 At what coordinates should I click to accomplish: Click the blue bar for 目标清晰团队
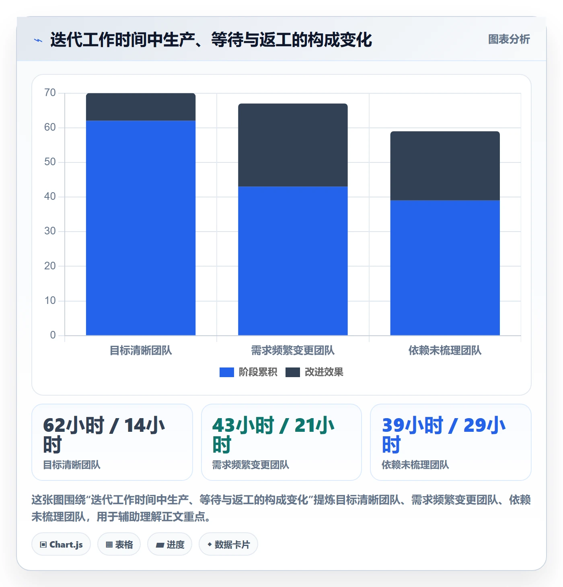(141, 228)
